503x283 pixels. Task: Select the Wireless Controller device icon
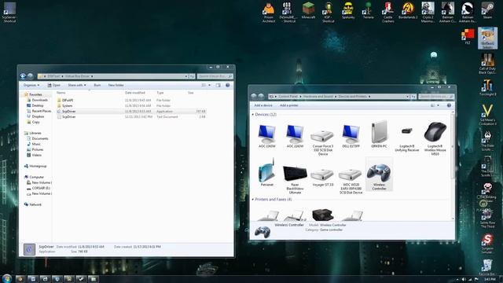[379, 174]
